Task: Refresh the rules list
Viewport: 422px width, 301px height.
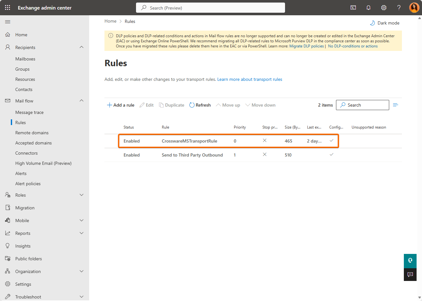Action: pyautogui.click(x=200, y=105)
